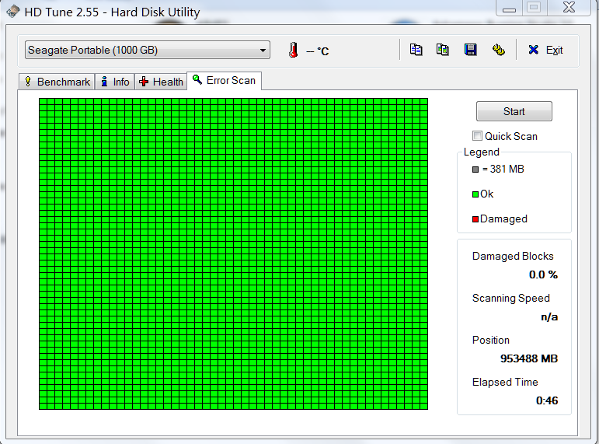Open the Seagate Portable drive dropdown

[148, 50]
